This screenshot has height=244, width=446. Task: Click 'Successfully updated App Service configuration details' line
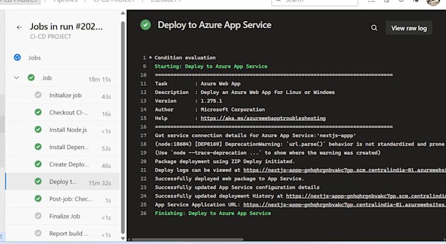pos(237,188)
